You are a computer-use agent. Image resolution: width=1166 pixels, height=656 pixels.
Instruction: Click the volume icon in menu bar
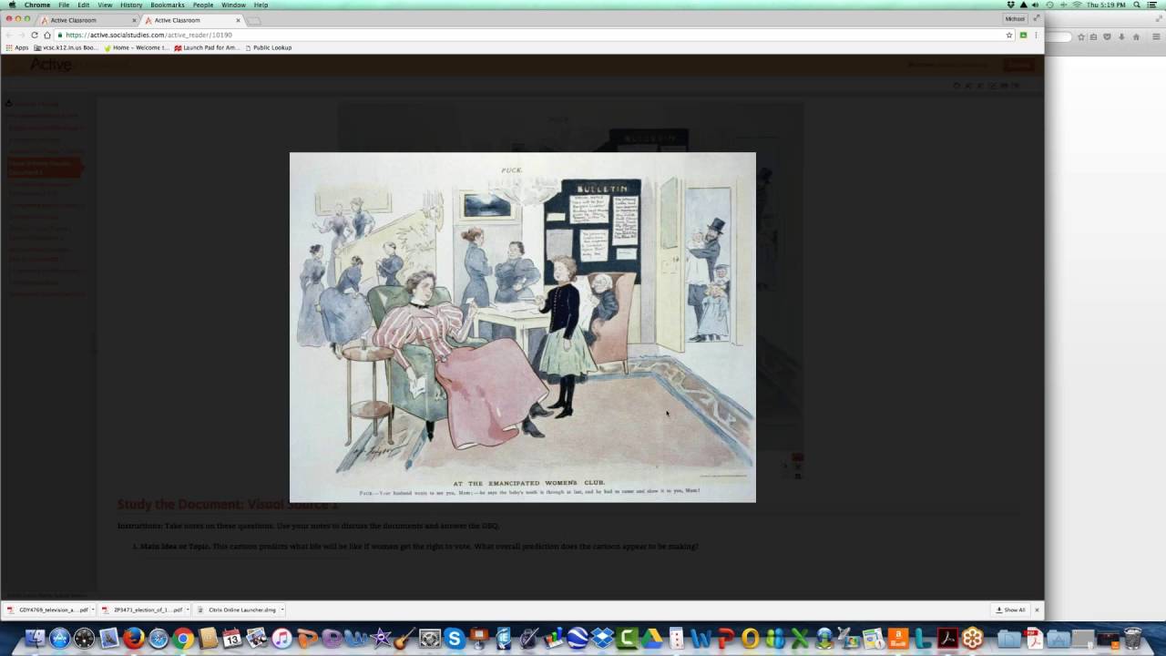pyautogui.click(x=1035, y=5)
